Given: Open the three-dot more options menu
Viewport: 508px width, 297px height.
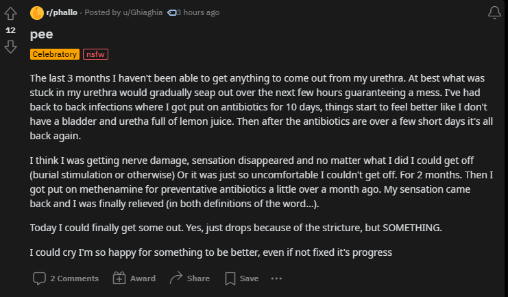Looking at the screenshot, I should tap(276, 278).
